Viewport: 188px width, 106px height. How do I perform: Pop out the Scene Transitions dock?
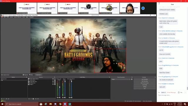(132, 77)
